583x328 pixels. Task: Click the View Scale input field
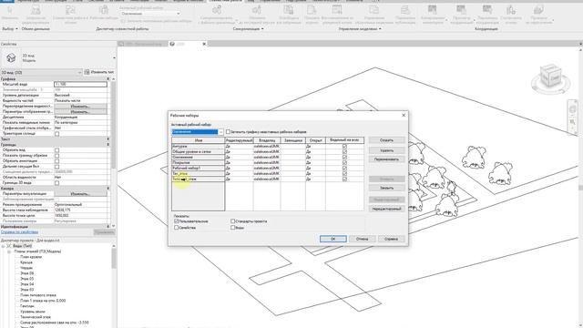pos(80,85)
